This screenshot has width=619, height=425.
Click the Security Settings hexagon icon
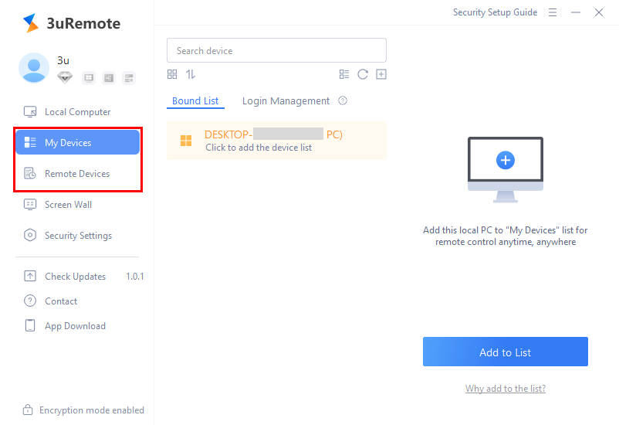(30, 235)
